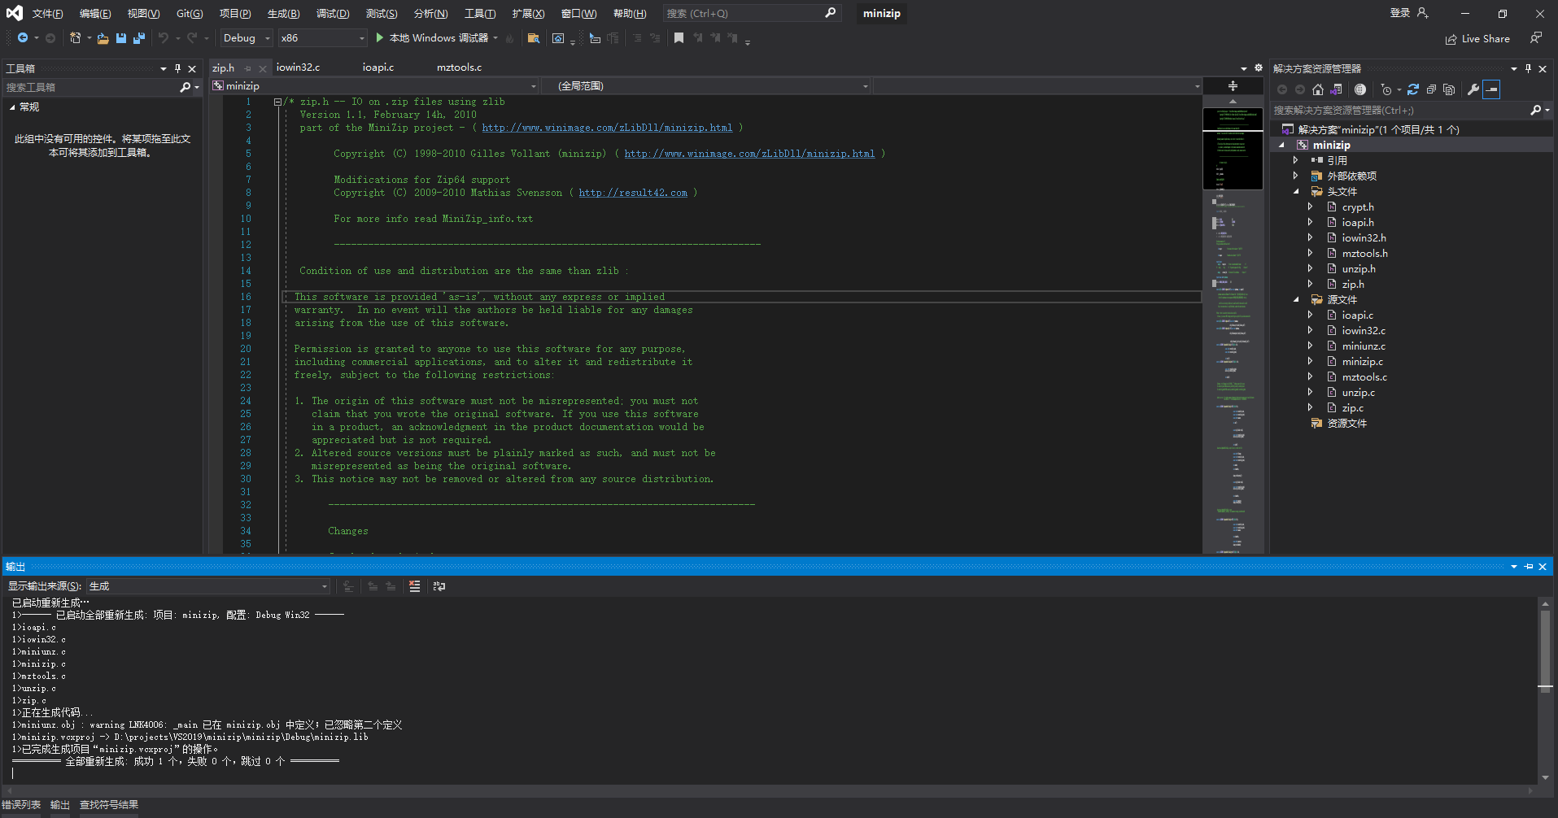The height and width of the screenshot is (818, 1558).
Task: Open properties wrench icon in Solution Explorer
Action: point(1473,89)
